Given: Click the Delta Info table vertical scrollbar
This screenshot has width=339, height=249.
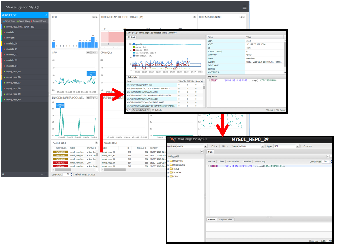Looking at the screenshot, I should point(204,95).
